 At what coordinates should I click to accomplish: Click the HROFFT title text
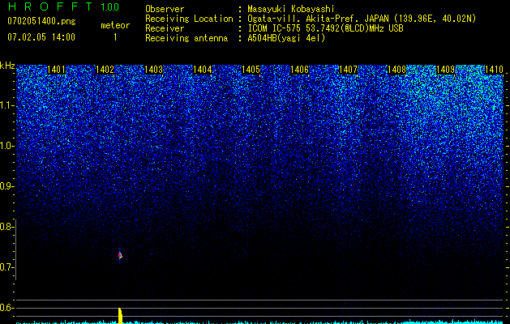click(x=50, y=6)
